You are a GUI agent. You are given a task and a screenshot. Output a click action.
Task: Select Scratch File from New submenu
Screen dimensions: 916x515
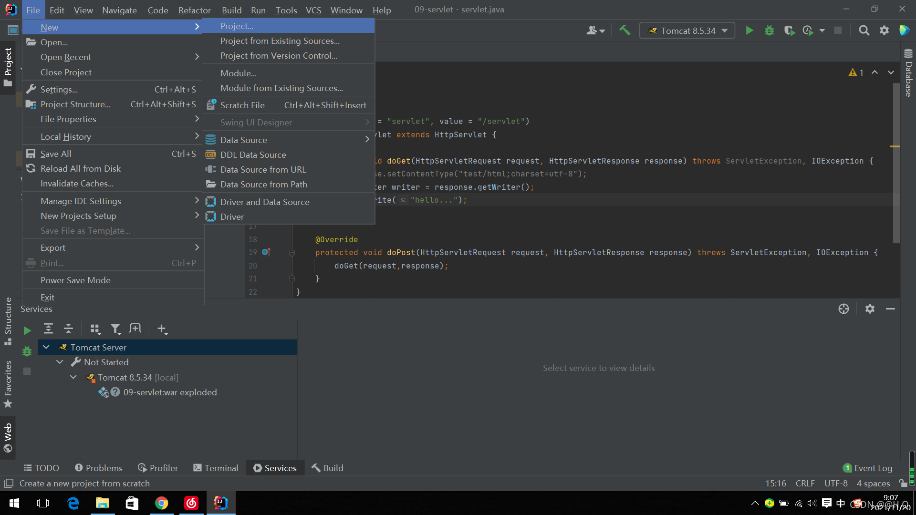(242, 105)
